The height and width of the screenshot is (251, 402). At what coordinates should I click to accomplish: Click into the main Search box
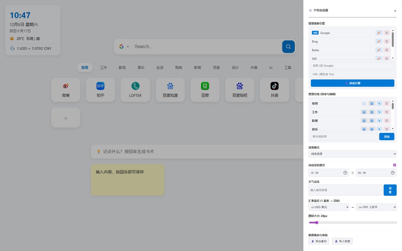(x=206, y=47)
